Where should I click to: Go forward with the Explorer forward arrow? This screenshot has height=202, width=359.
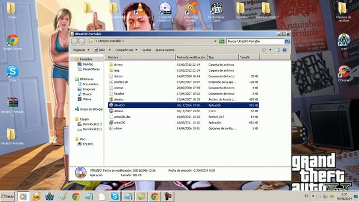click(x=82, y=41)
